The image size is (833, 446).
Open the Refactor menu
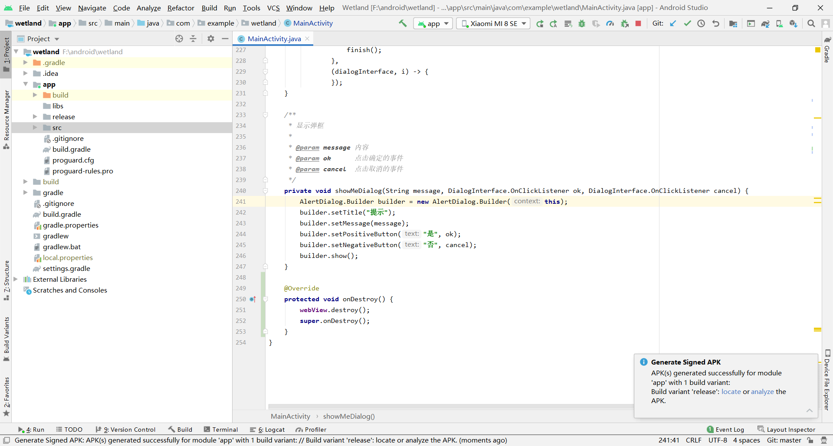coord(180,8)
